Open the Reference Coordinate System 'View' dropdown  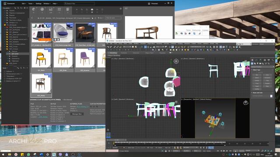point(160,47)
